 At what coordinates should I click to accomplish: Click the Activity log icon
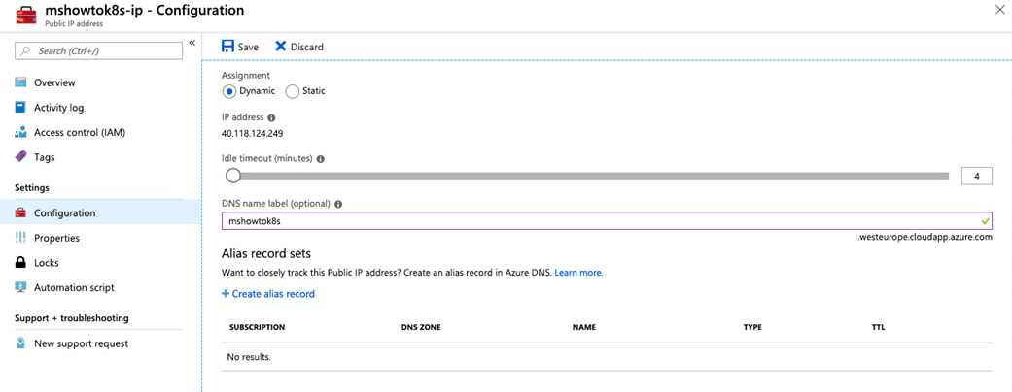coord(20,108)
